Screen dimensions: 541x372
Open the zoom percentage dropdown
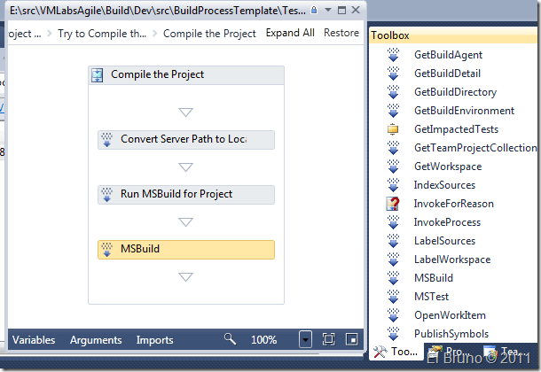tap(305, 339)
